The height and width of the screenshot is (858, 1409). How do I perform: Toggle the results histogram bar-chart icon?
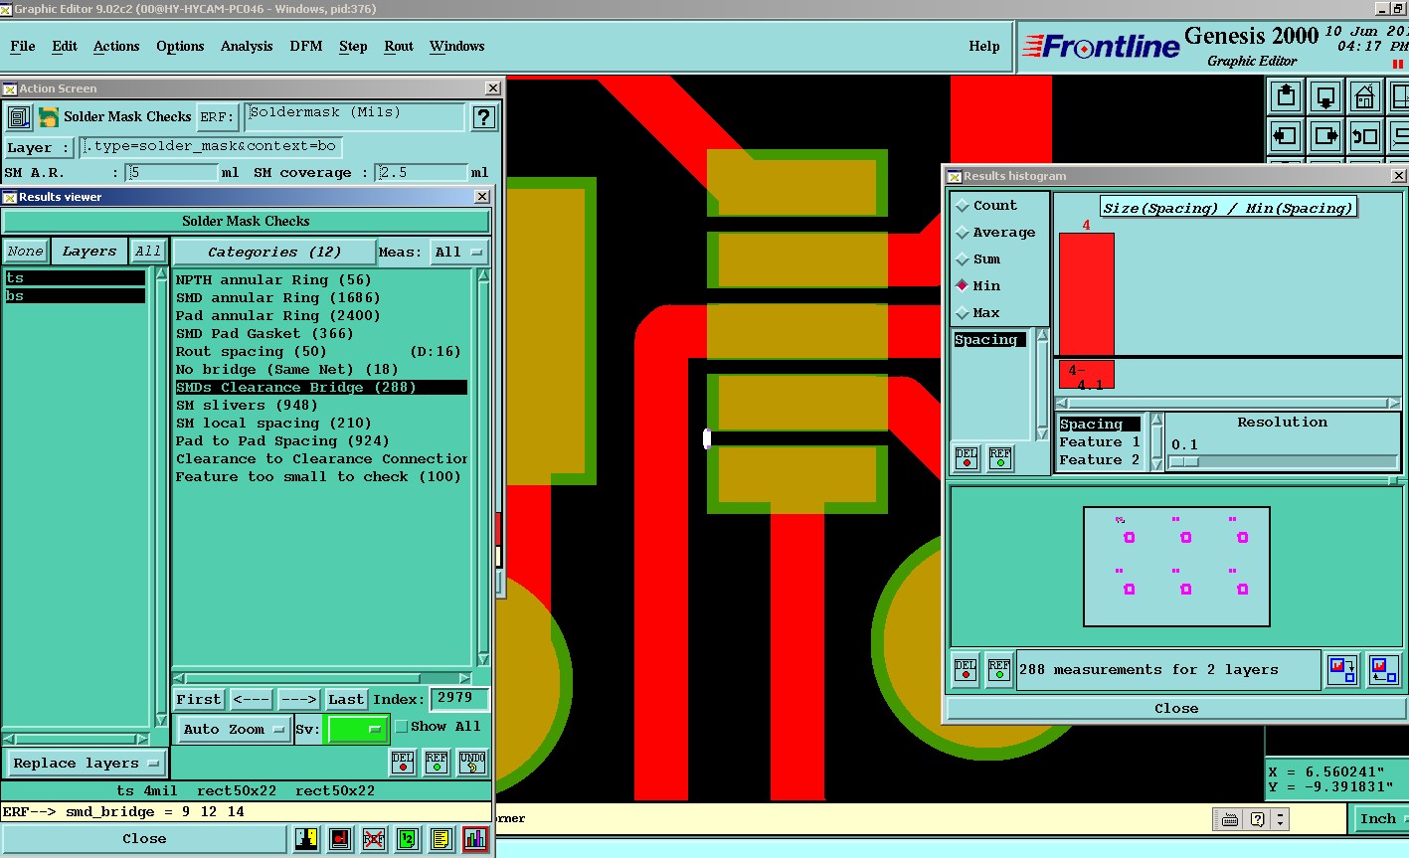pos(475,839)
